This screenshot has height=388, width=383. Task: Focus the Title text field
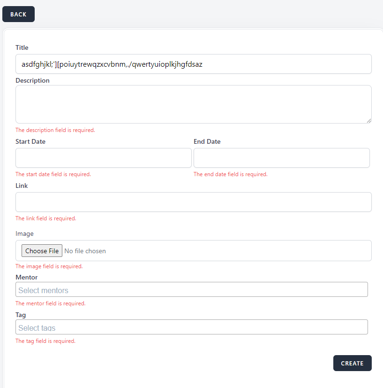(193, 64)
